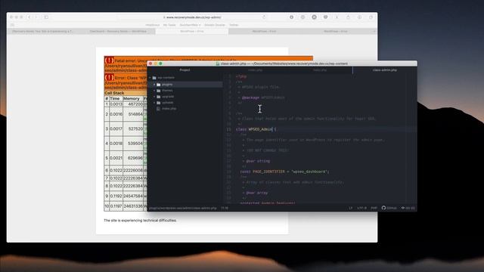Click the red error icon beside Fatal error
Viewport: 484px width, 272px height.
click(109, 60)
